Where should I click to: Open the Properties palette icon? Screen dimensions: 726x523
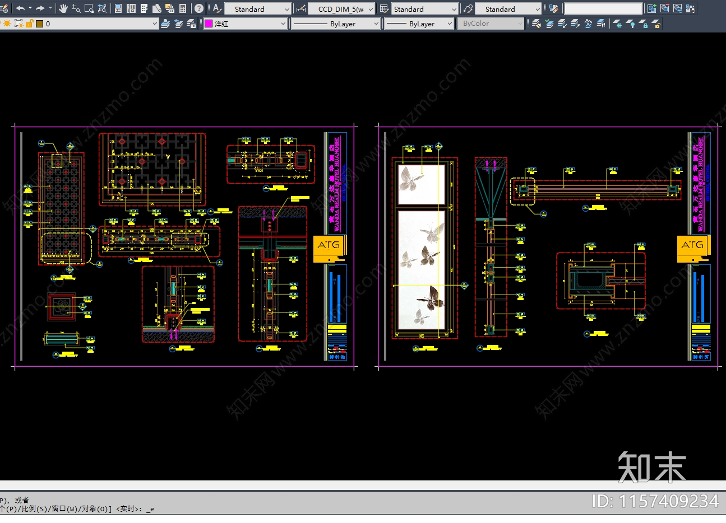[118, 8]
